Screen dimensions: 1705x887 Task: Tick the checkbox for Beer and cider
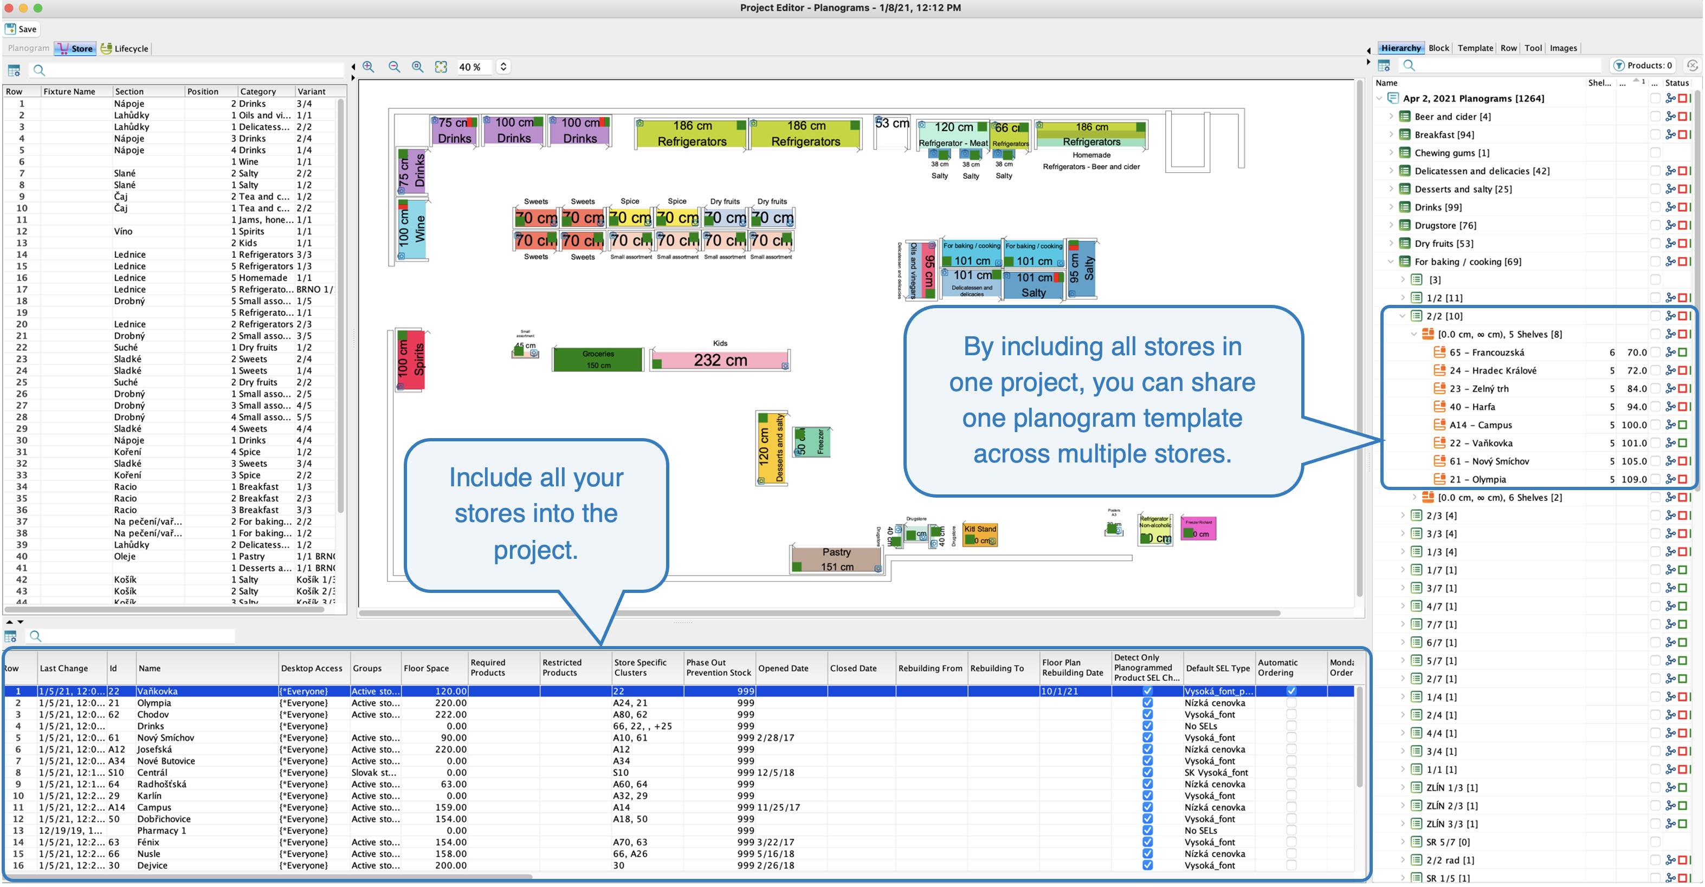pos(1655,116)
